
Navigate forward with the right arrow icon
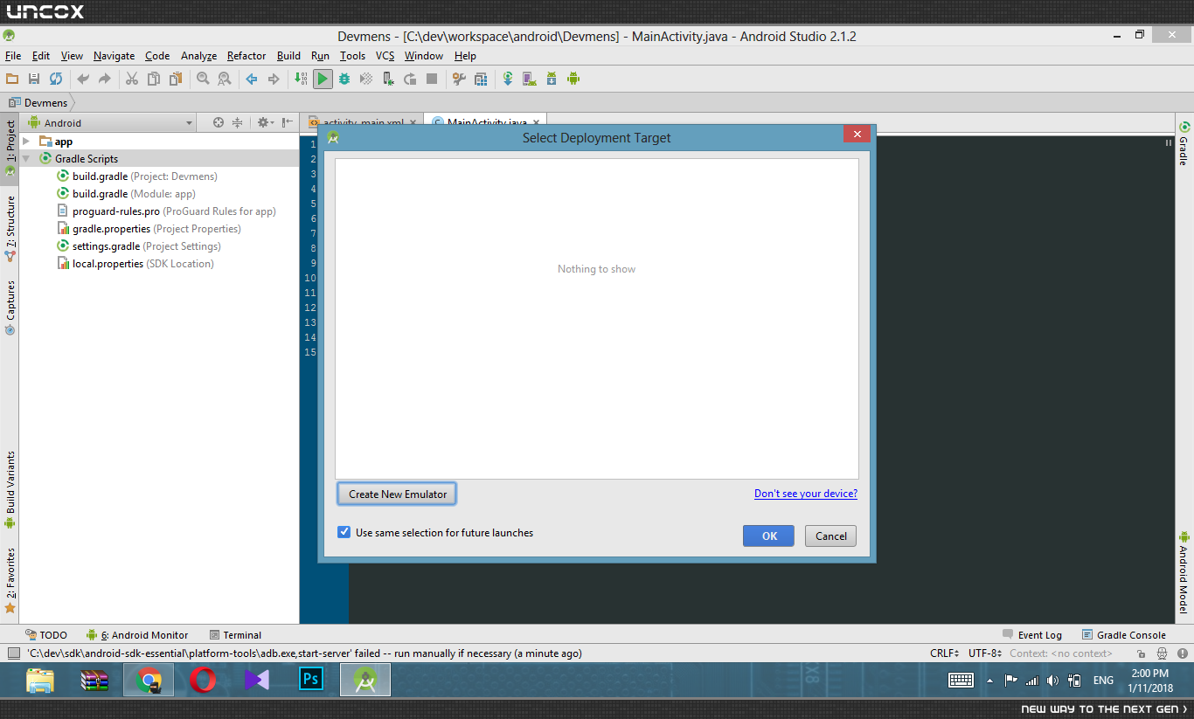pyautogui.click(x=274, y=79)
